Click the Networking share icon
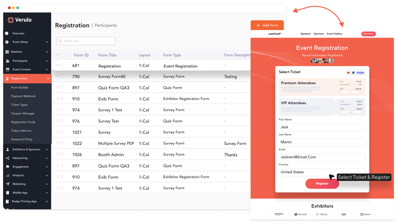 point(7,158)
